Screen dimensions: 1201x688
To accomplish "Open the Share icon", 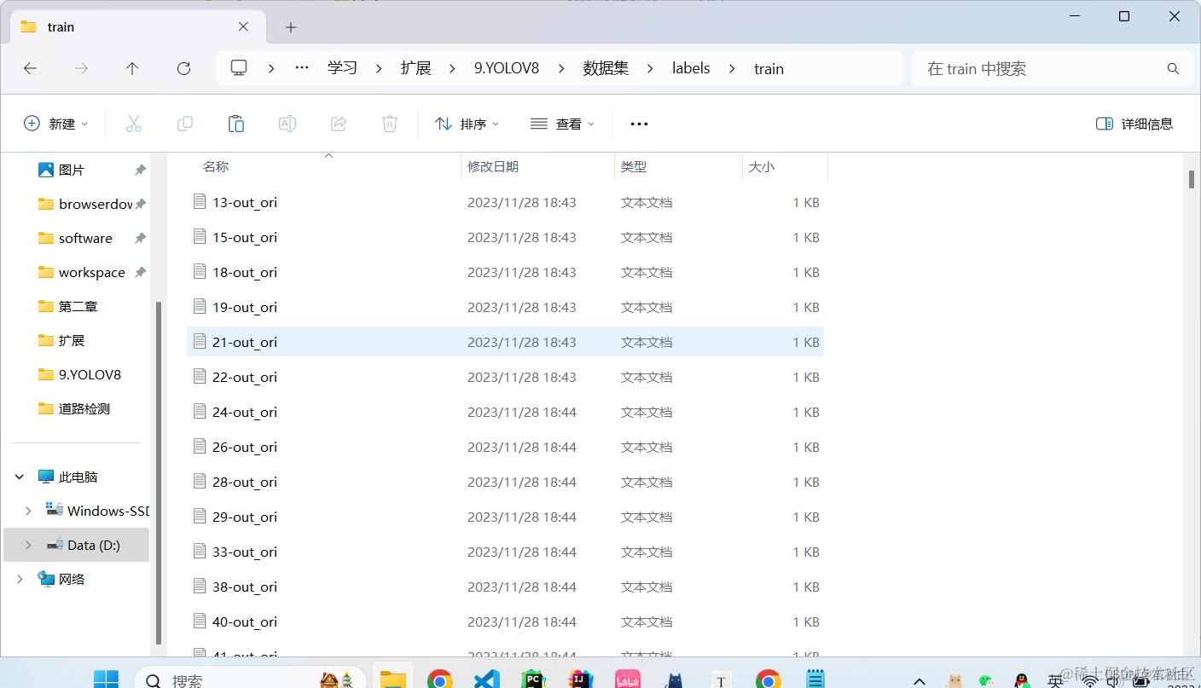I will click(x=338, y=123).
